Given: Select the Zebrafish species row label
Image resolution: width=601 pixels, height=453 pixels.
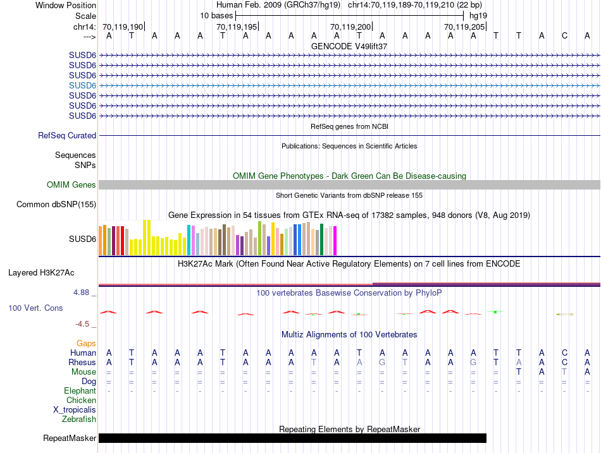Looking at the screenshot, I should coord(79,419).
